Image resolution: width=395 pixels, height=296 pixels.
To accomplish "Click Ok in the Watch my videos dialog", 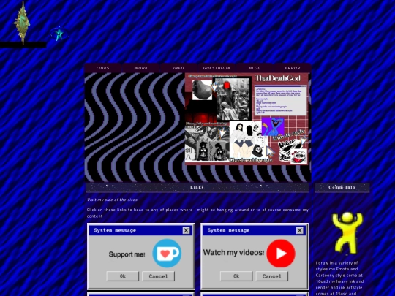I will click(236, 276).
